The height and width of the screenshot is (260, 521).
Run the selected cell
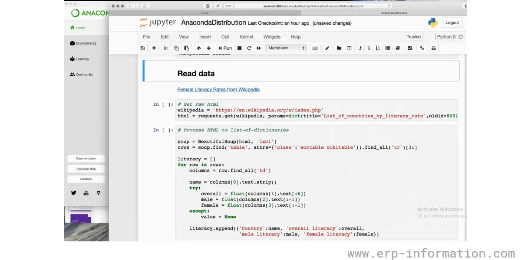coord(225,48)
